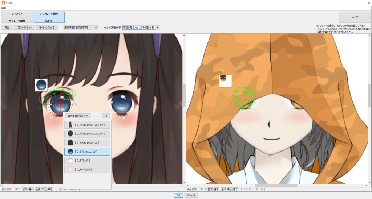Open the 描画順を自動で設定する dropdown
Image resolution: width=372 pixels, height=199 pixels.
pyautogui.click(x=80, y=28)
